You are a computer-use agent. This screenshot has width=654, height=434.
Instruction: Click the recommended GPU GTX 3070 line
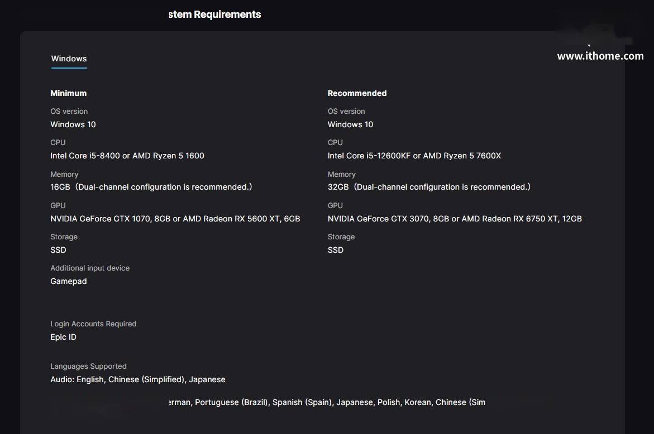[x=455, y=219]
